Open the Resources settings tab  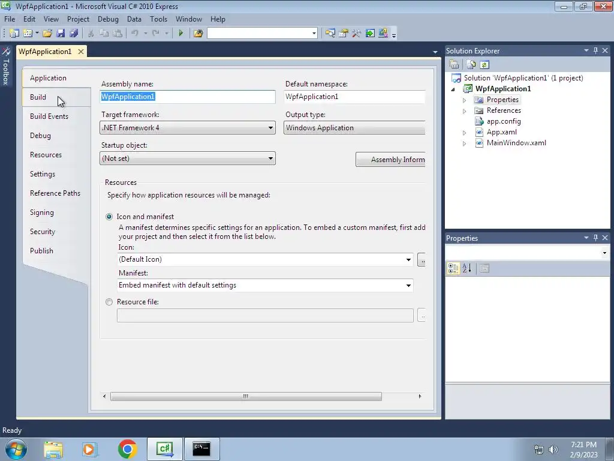46,155
